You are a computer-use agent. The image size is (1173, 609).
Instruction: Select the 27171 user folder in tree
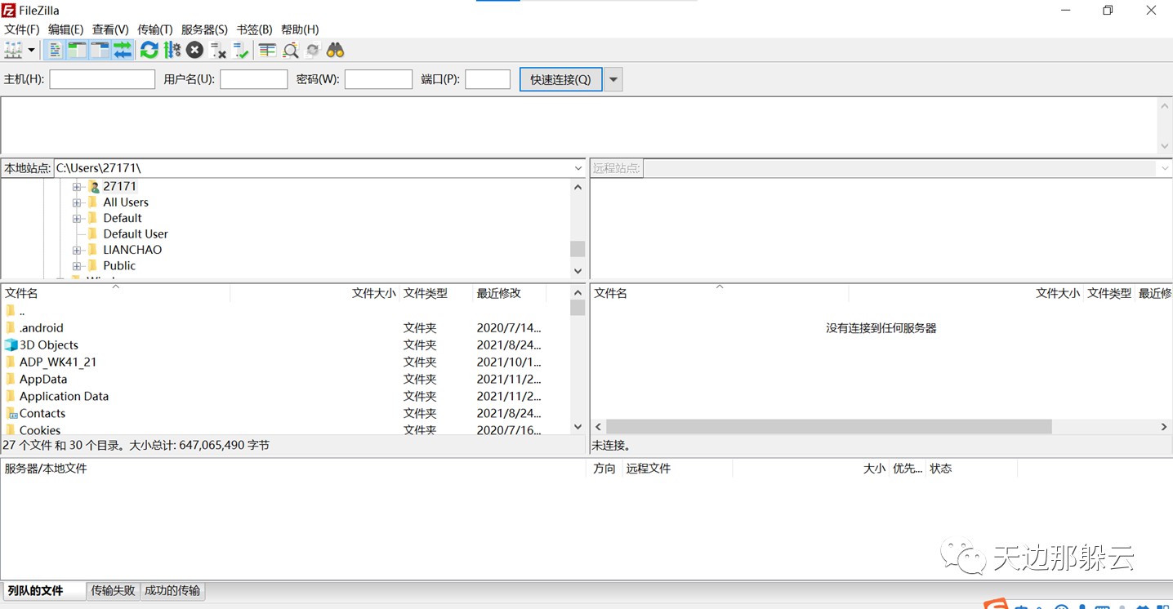tap(119, 186)
